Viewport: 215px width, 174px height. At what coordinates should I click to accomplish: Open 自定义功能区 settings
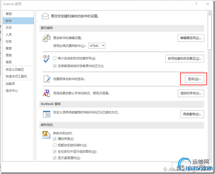click(18, 69)
